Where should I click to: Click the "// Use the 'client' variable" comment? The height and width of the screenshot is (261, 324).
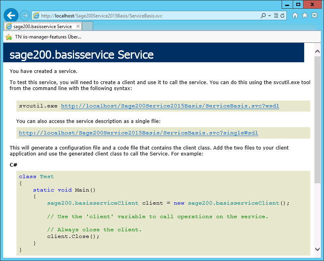158,217
